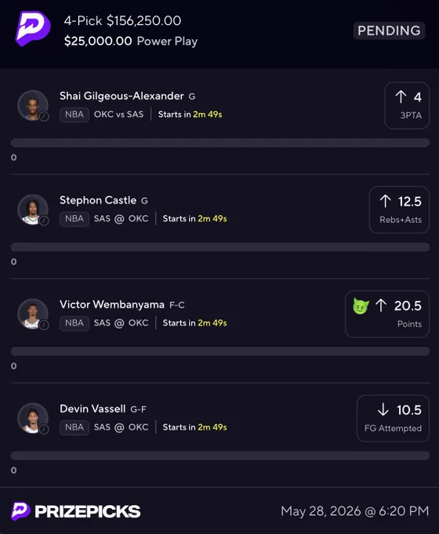Click the Victor Wembanyama progress bar
Screen dimensions: 439x534
pyautogui.click(x=220, y=351)
